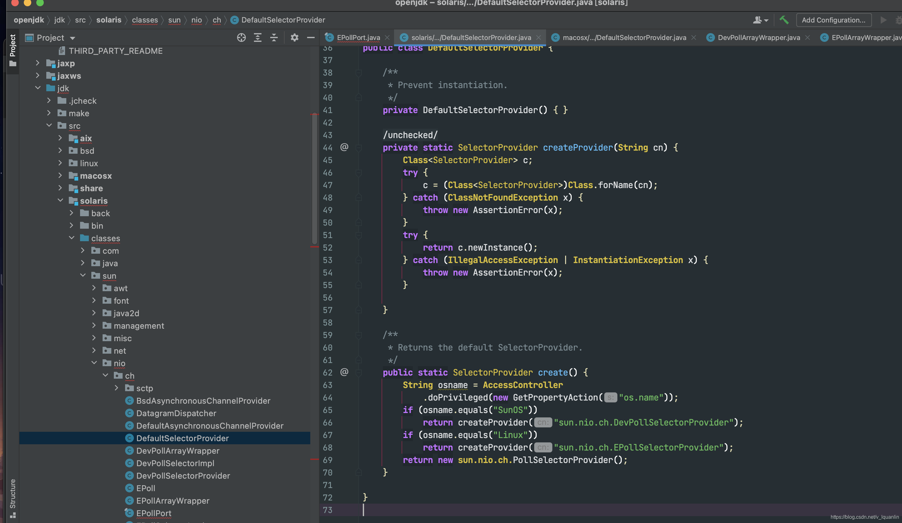The height and width of the screenshot is (523, 902).
Task: Select BsdAsynchronousChannelProvider in tree
Action: tap(203, 401)
